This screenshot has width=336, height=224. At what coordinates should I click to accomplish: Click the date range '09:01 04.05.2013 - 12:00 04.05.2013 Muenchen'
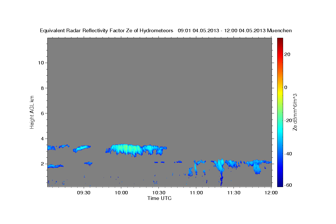235,31
